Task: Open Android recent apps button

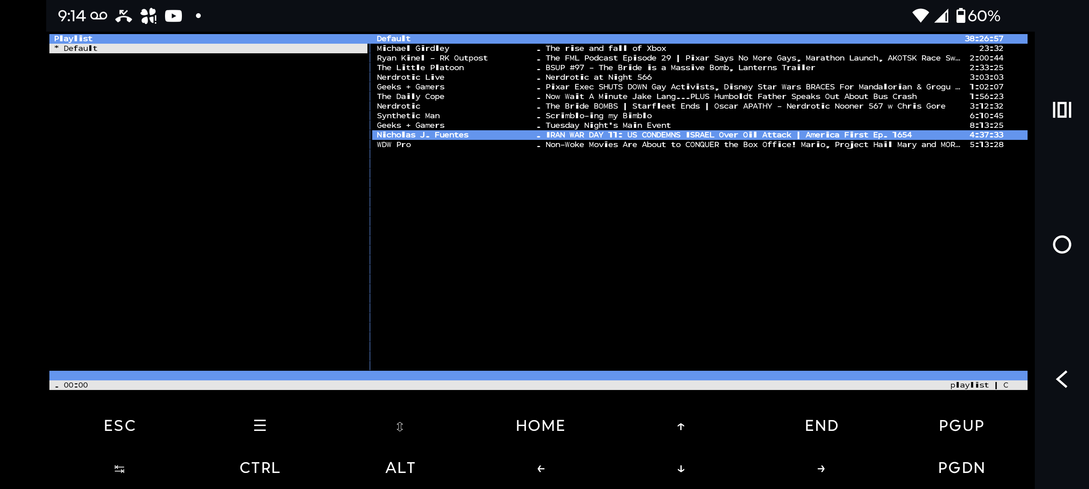Action: 1062,110
